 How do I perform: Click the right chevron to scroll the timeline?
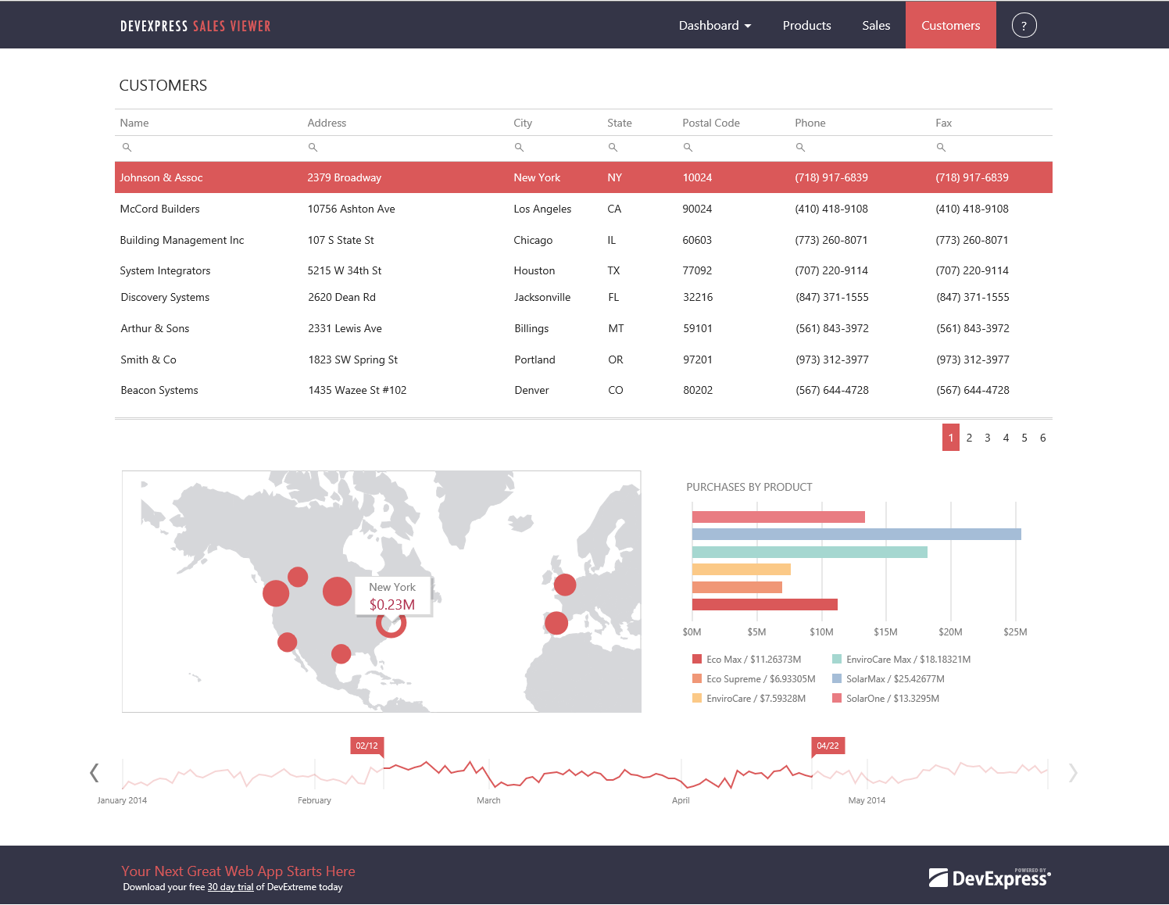[x=1073, y=772]
